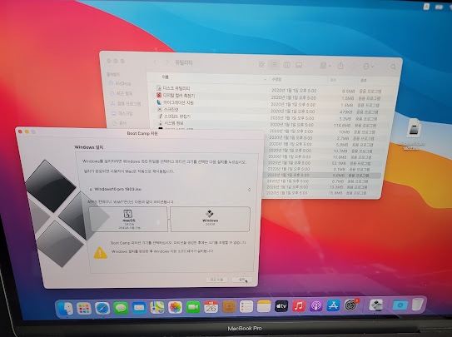Click the Windows partition box

[x=210, y=219]
